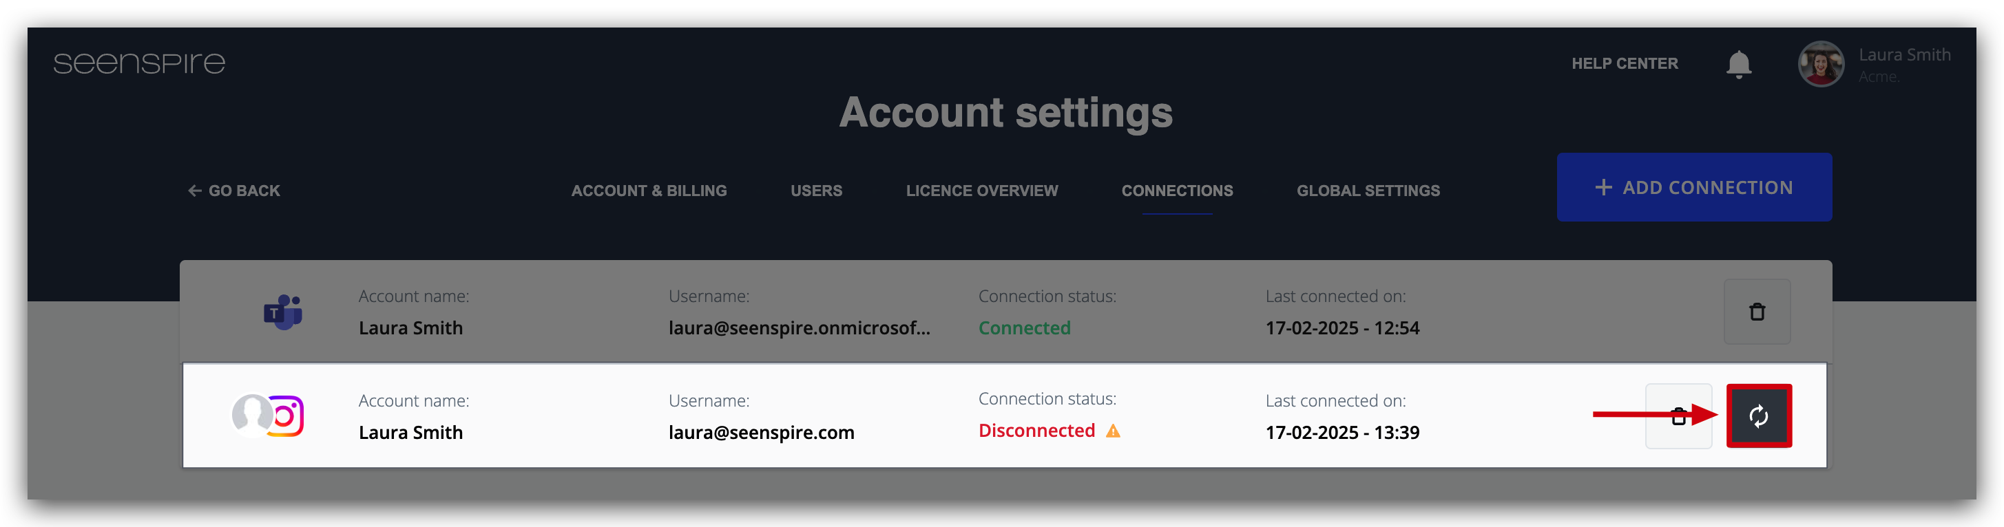Select the Connections tab
The image size is (2004, 527).
coord(1177,191)
